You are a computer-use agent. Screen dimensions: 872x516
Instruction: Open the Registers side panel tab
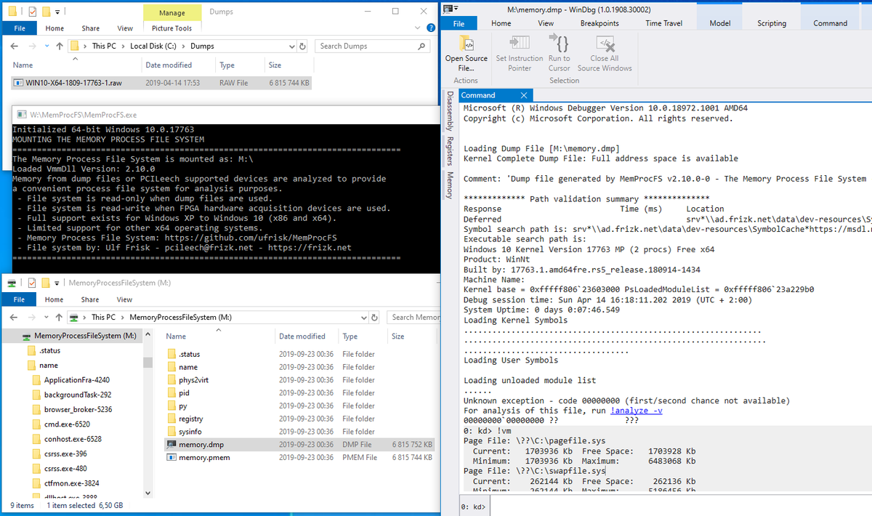pos(450,150)
